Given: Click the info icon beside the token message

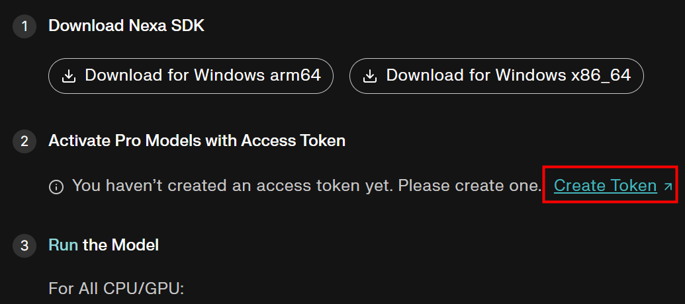Looking at the screenshot, I should (56, 187).
